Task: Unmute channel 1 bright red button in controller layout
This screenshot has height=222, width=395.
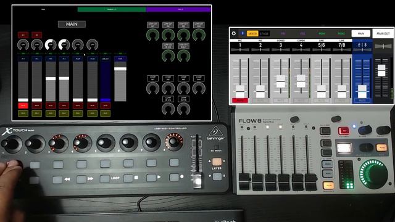Action: coord(23,105)
